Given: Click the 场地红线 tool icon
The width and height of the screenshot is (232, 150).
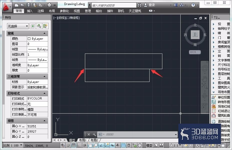Looking at the screenshot, I should point(214,106).
